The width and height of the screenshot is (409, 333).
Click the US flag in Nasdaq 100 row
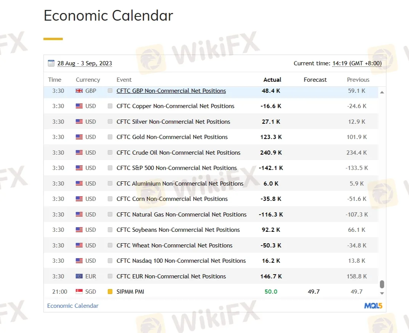pos(79,261)
